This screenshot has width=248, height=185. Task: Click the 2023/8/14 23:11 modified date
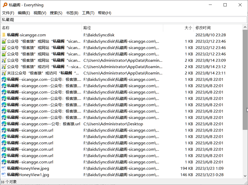tap(211, 73)
